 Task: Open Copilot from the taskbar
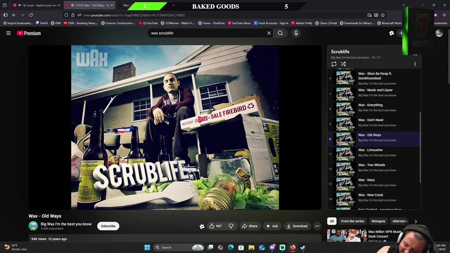220,247
